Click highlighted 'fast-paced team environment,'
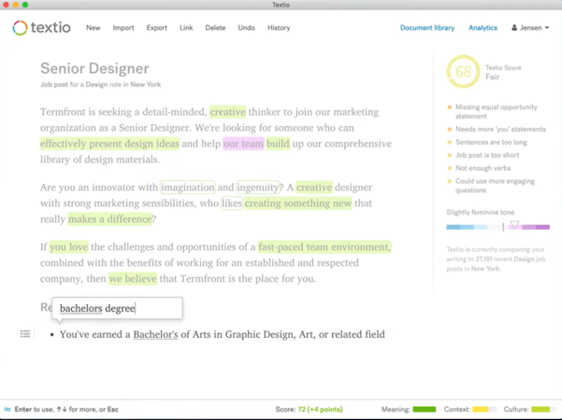 click(x=324, y=246)
